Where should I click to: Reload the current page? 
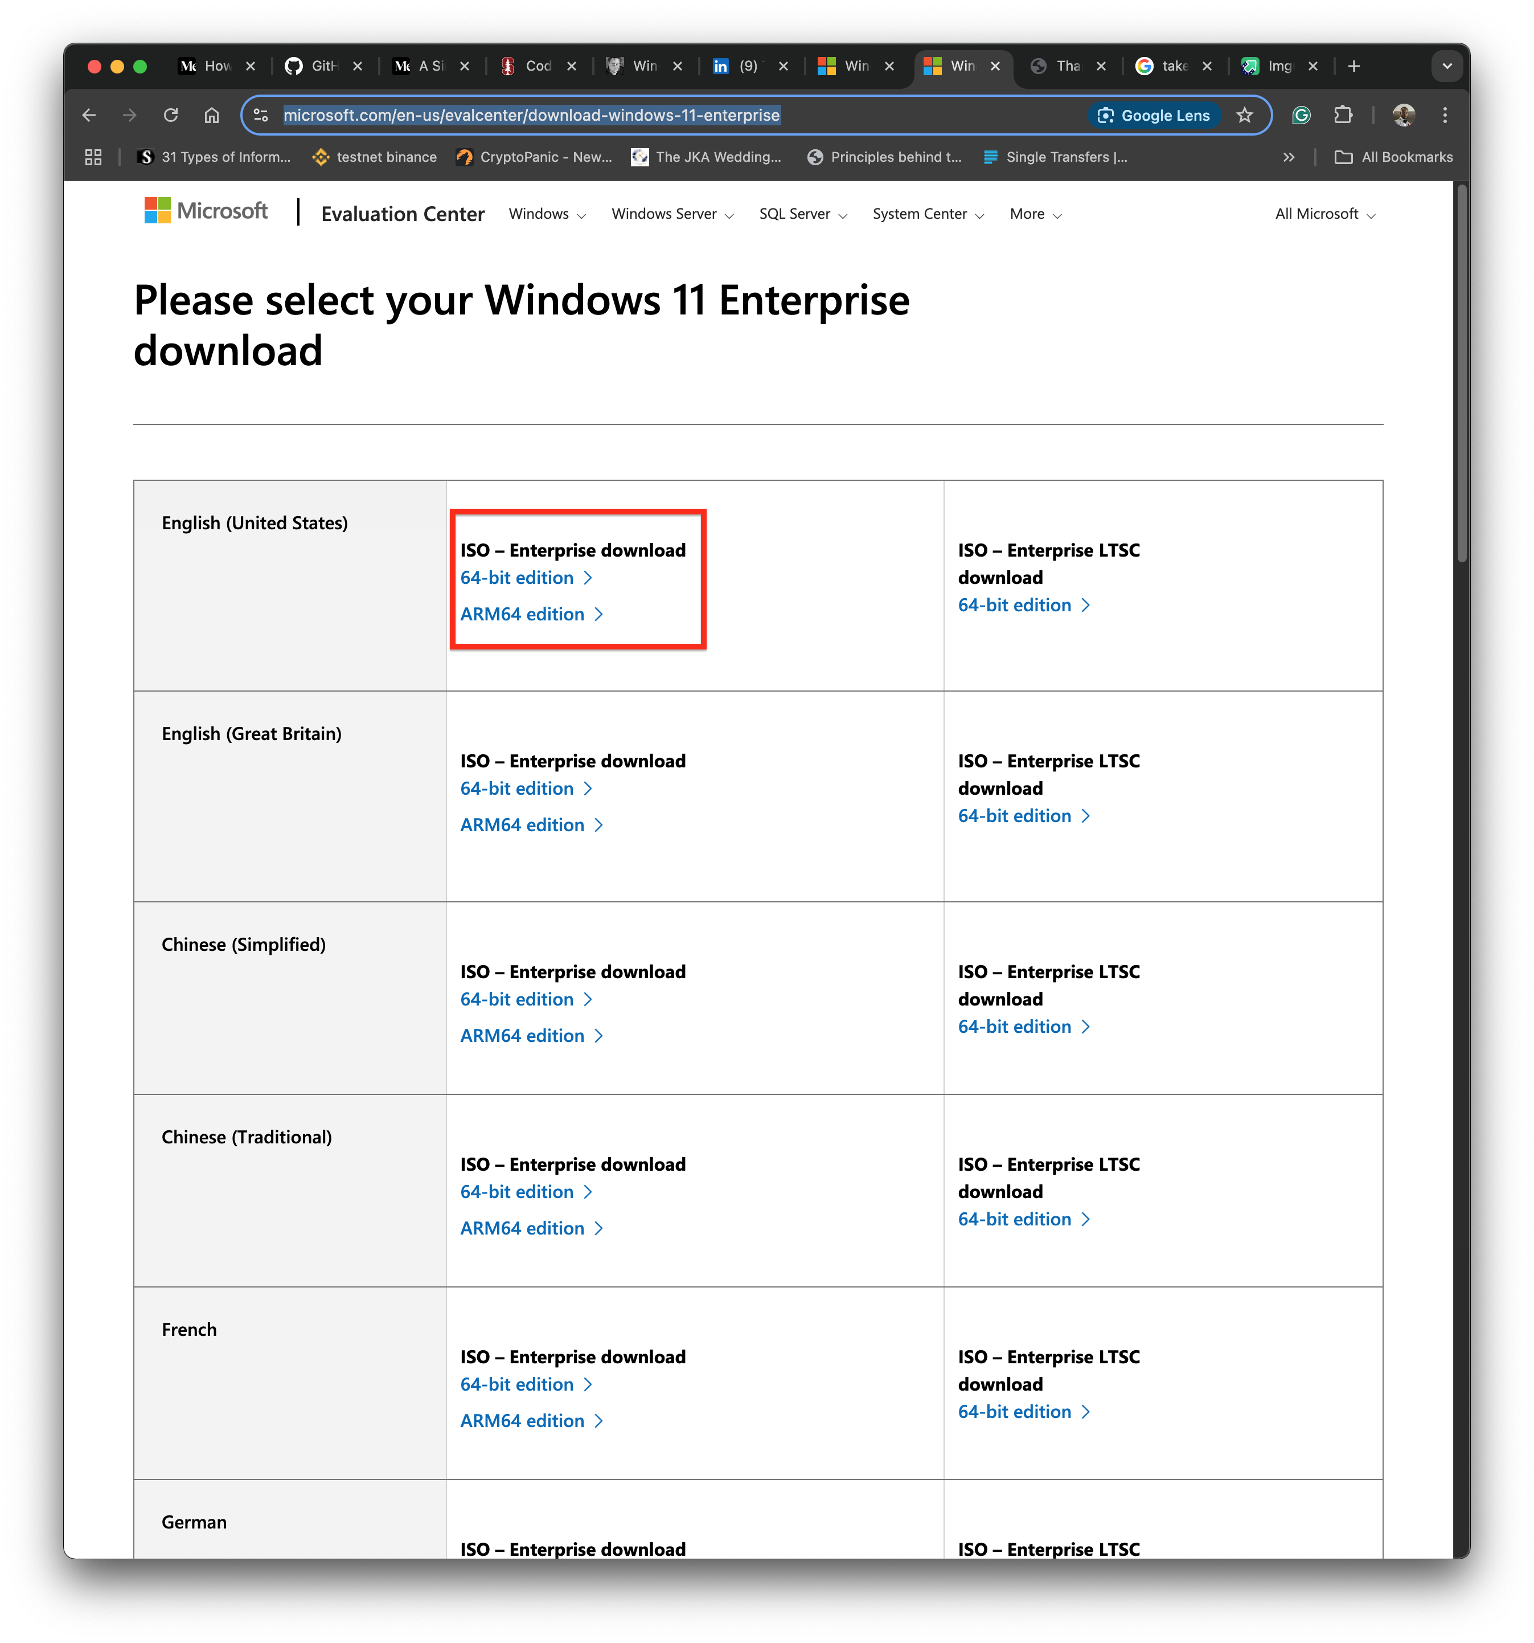pyautogui.click(x=171, y=115)
